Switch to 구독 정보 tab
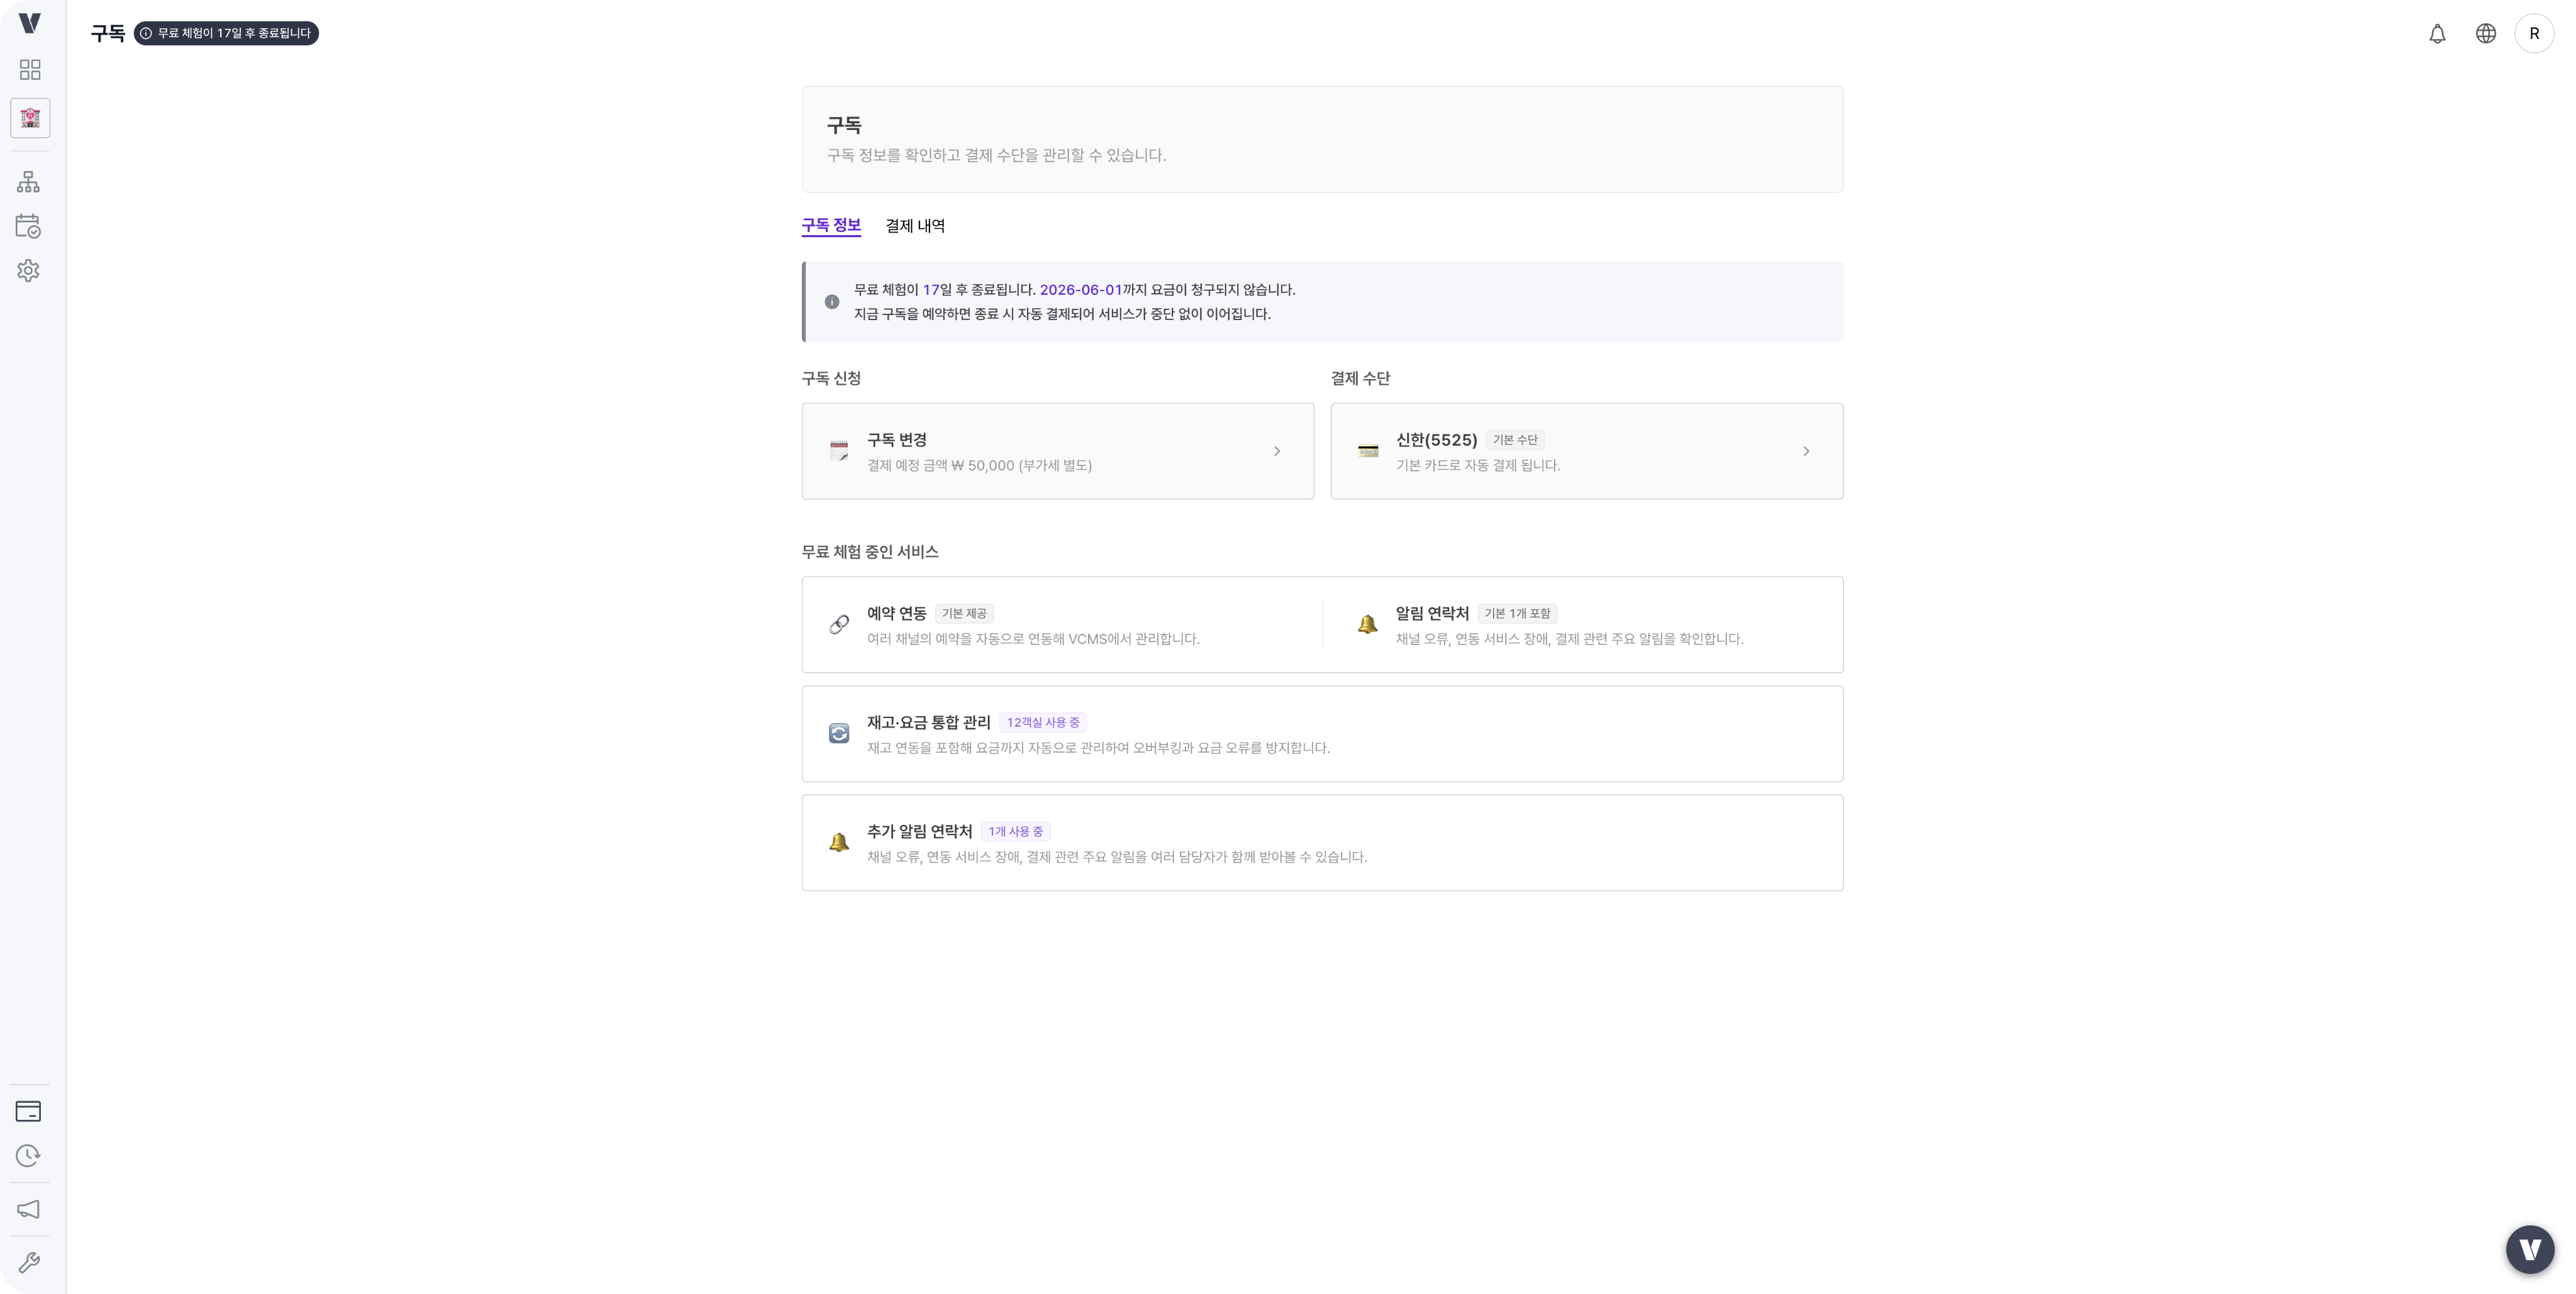This screenshot has width=2576, height=1294. pos(831,225)
